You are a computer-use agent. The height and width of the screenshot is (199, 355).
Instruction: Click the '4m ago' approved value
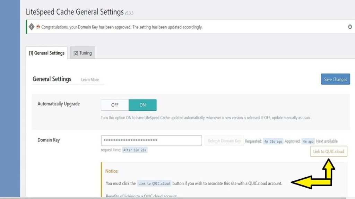click(x=308, y=141)
